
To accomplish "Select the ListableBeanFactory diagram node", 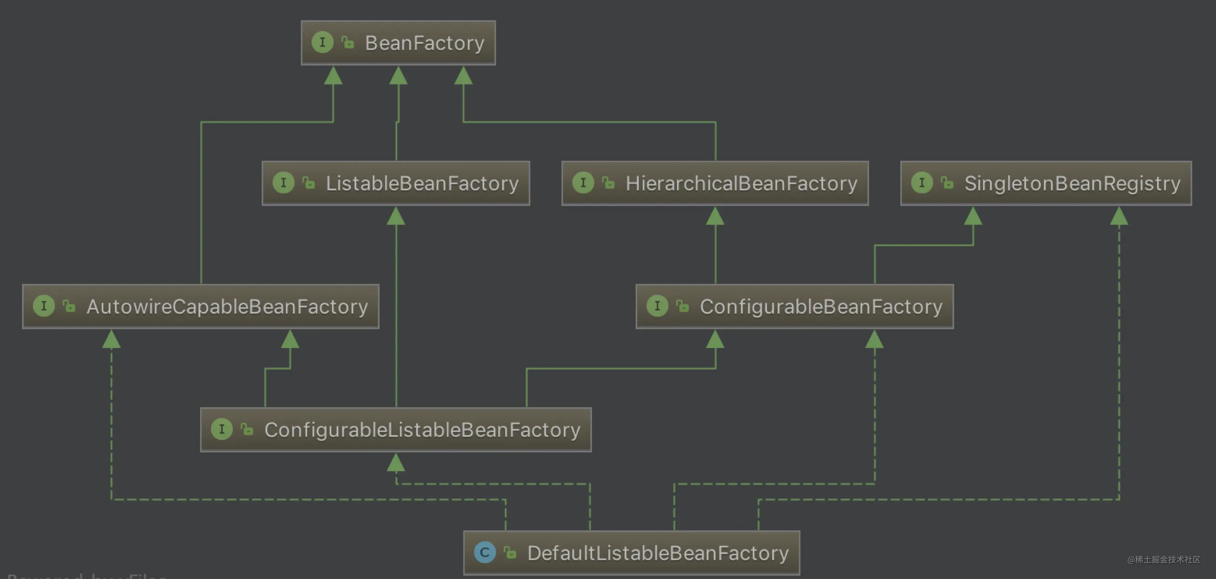I will click(x=422, y=184).
